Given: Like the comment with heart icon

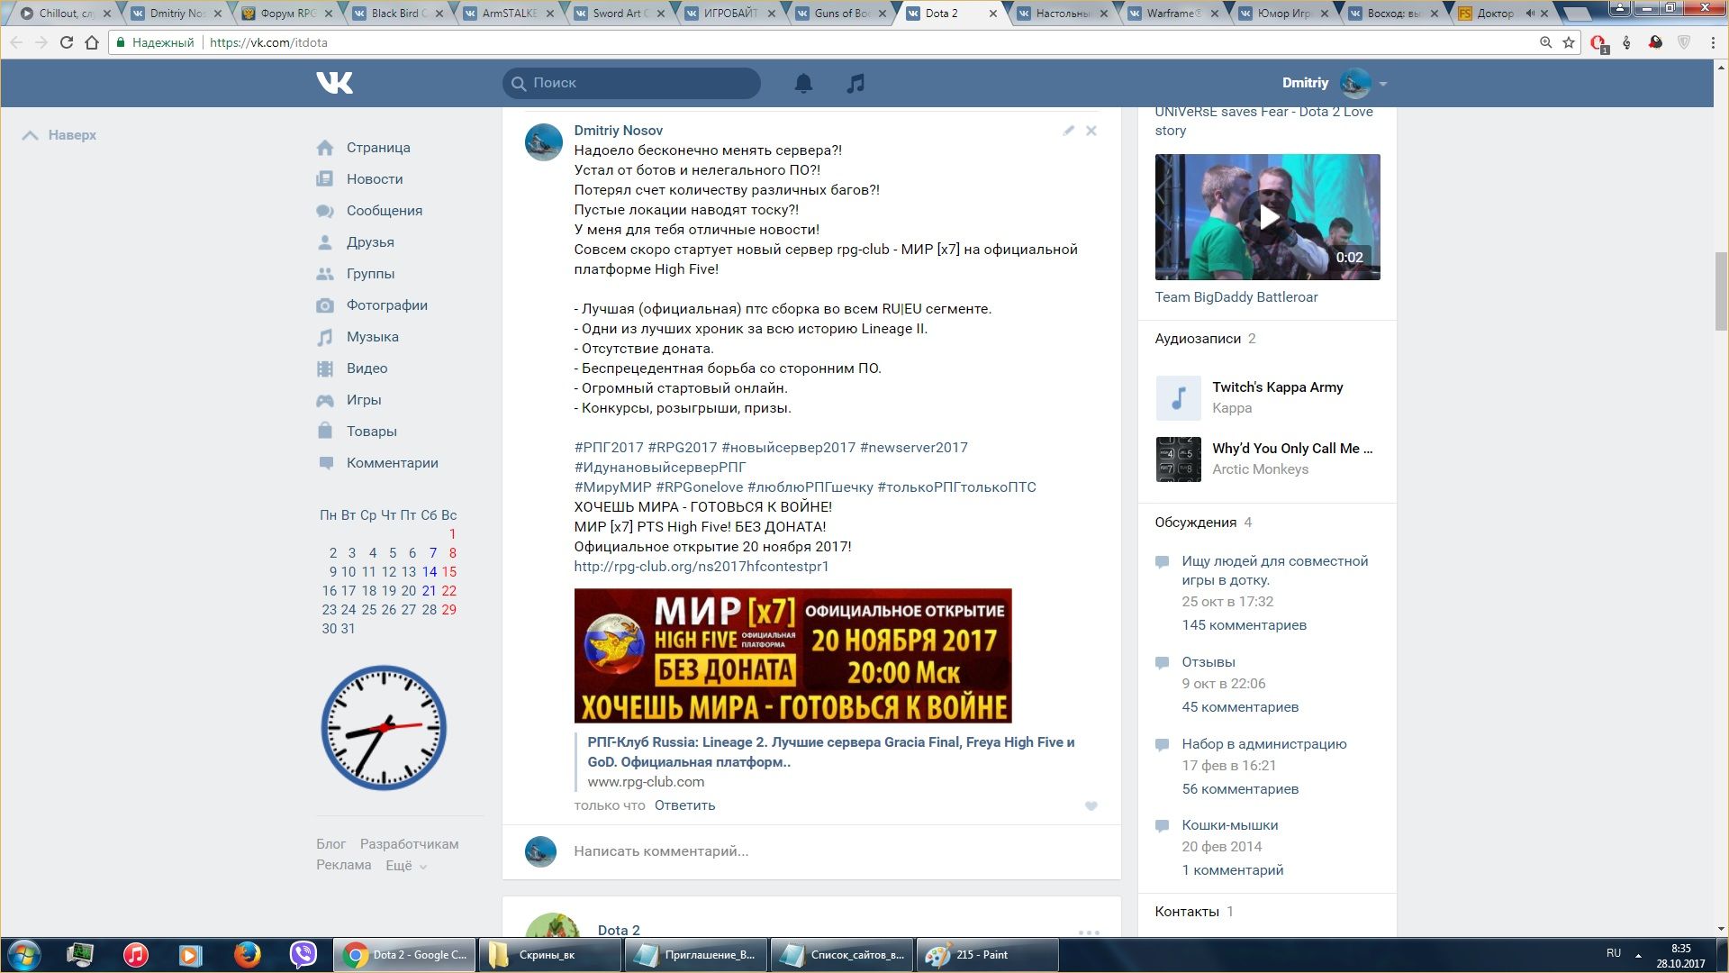Looking at the screenshot, I should (x=1091, y=806).
